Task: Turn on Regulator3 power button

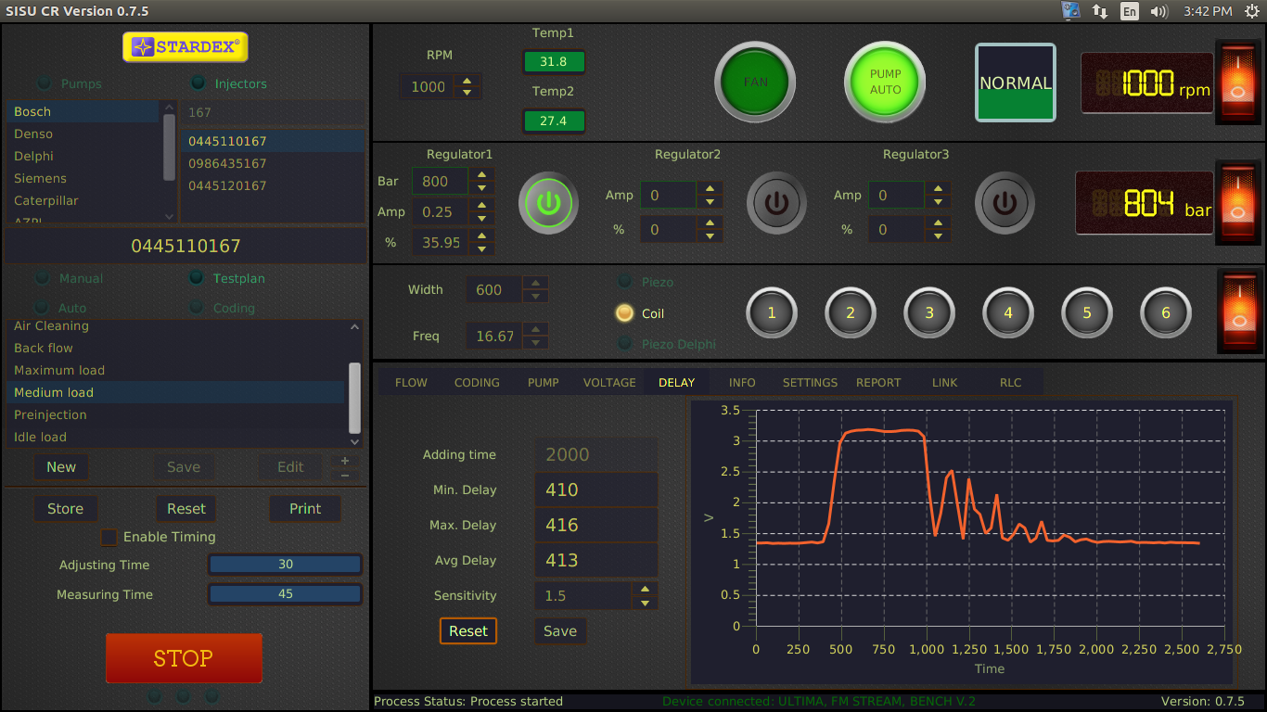Action: click(x=1005, y=202)
